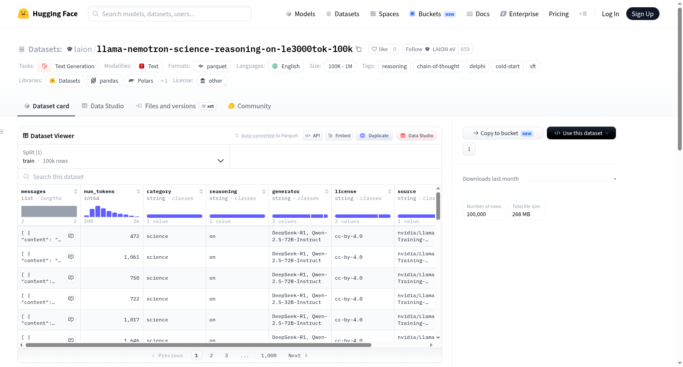Open conversation view for the 722-token row
Viewport: 683px width, 367px height.
click(71, 299)
